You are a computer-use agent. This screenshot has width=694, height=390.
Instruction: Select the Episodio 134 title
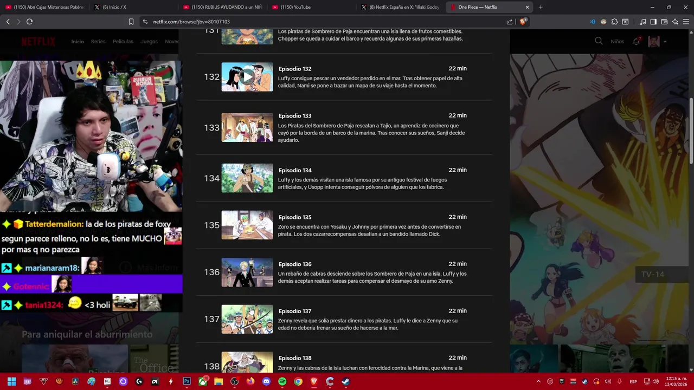tap(295, 170)
